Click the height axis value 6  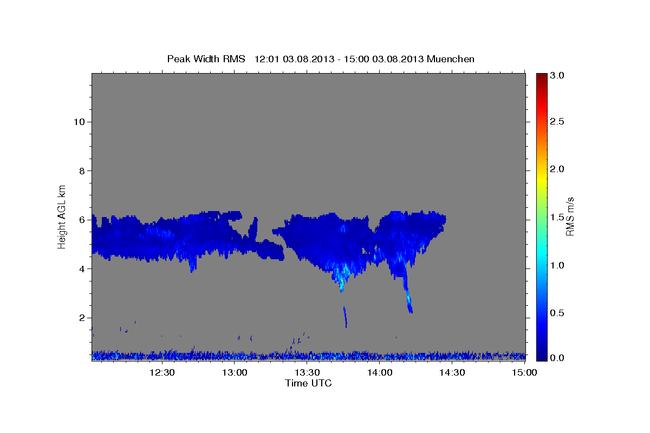pyautogui.click(x=81, y=220)
